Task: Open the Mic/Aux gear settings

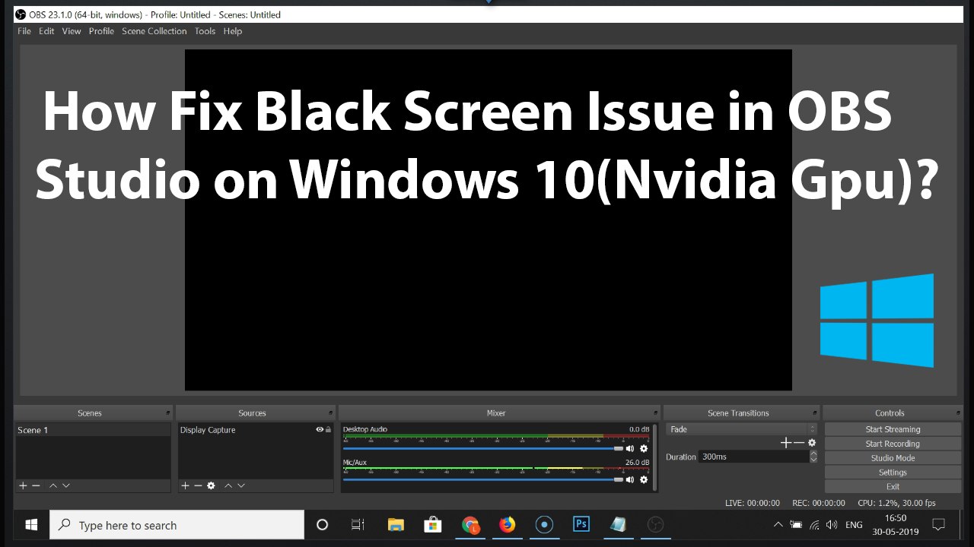Action: click(x=644, y=479)
